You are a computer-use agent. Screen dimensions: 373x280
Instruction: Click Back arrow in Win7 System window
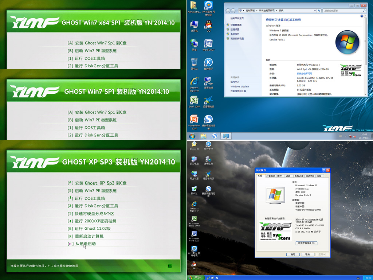[x=228, y=11]
